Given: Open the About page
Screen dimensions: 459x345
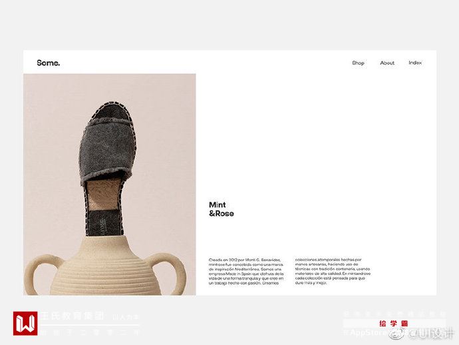Looking at the screenshot, I should tap(387, 63).
